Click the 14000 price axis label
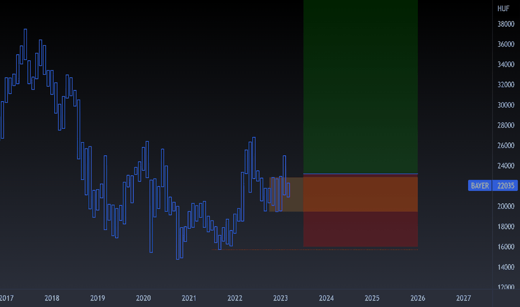 [x=505, y=267]
